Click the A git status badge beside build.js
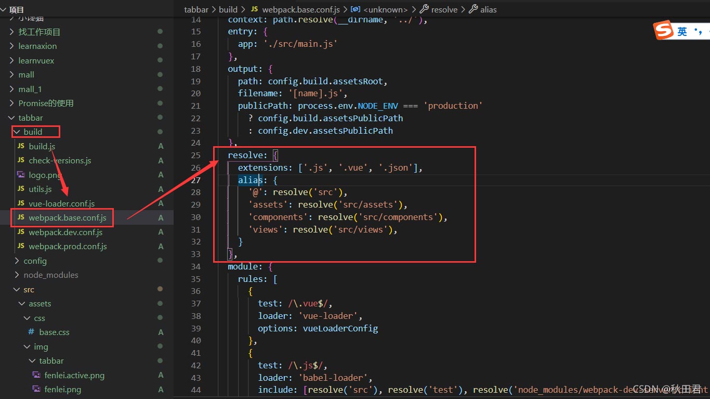The image size is (710, 399). (161, 146)
